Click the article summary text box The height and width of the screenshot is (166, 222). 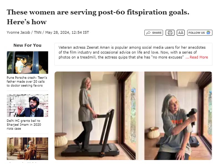pyautogui.click(x=133, y=54)
